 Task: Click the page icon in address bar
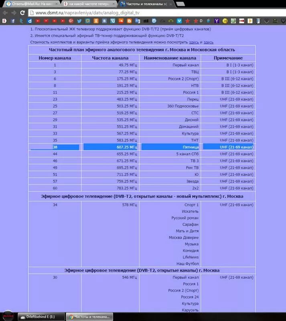click(x=32, y=13)
